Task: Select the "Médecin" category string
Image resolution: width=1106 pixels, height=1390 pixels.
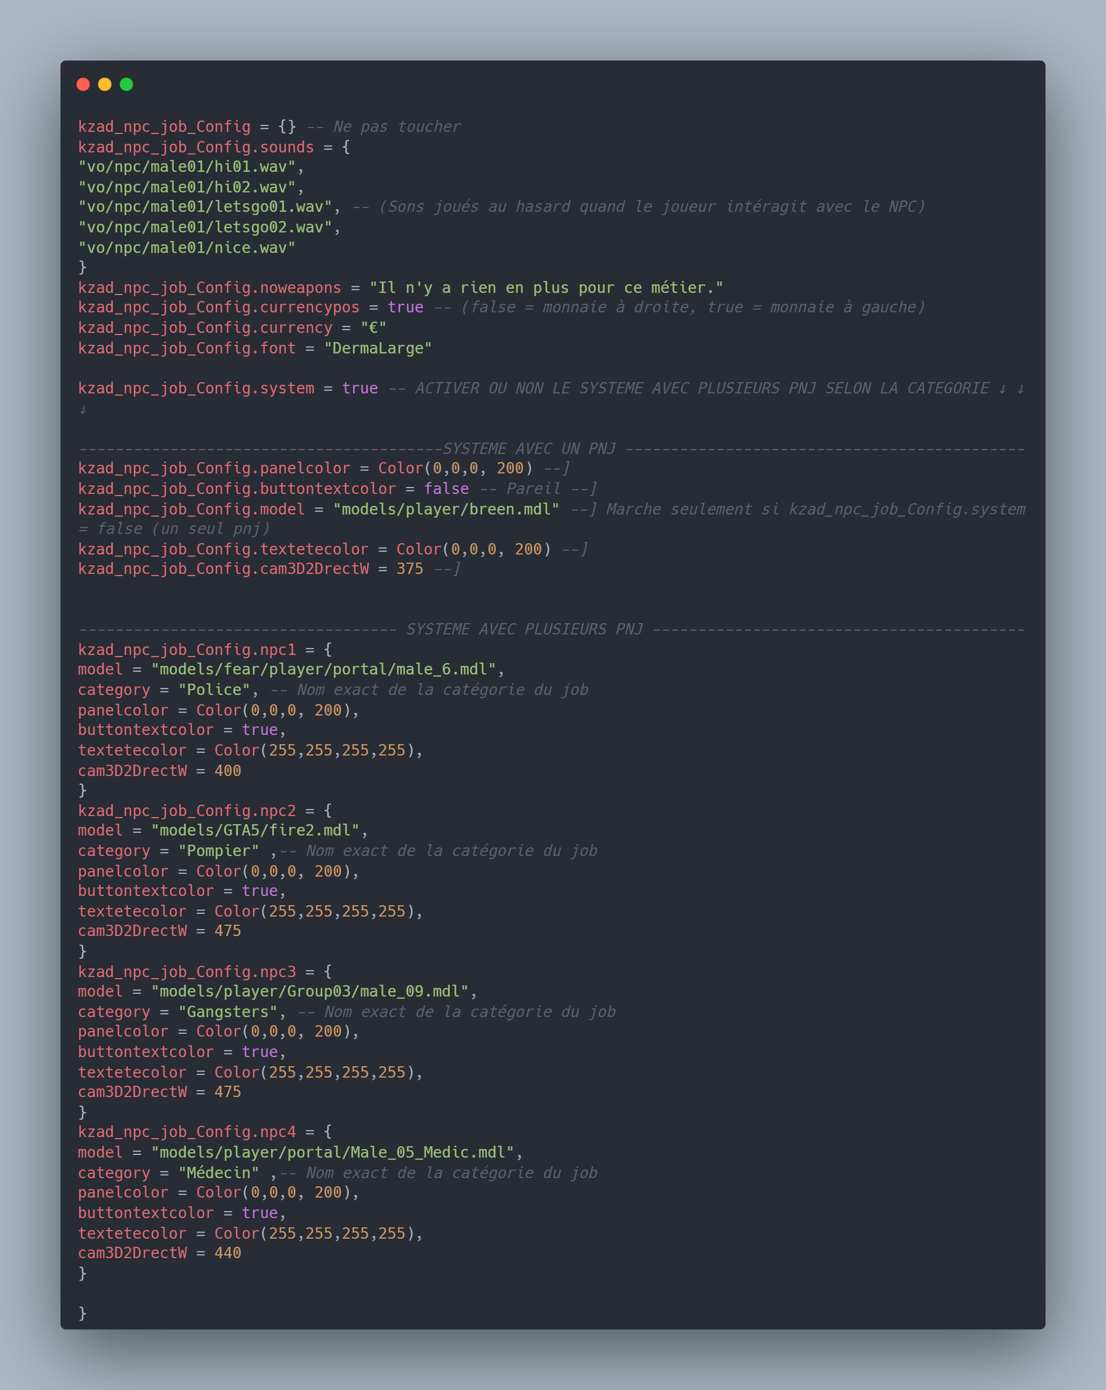Action: click(218, 1173)
